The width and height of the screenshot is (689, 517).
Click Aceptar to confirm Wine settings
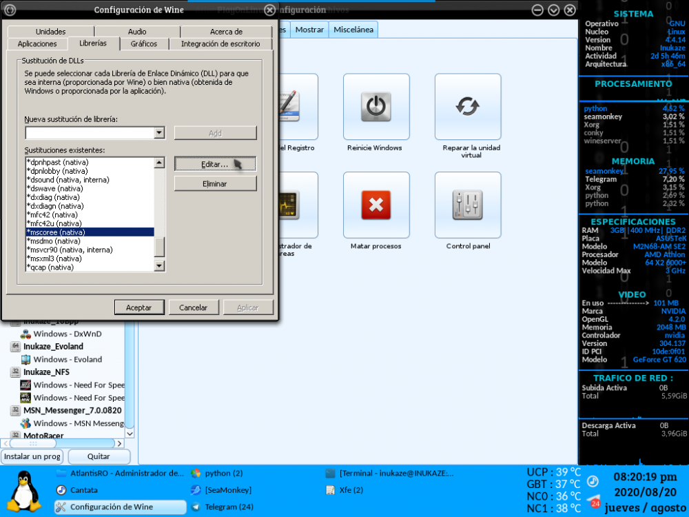tap(138, 307)
